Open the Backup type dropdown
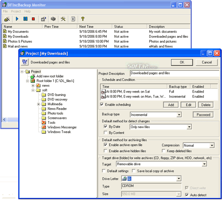Image resolution: width=222 pixels, height=200 pixels. click(x=179, y=115)
